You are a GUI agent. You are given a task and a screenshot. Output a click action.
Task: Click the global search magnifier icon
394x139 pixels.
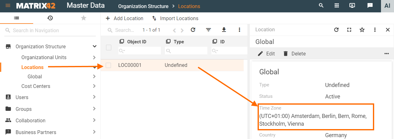[321, 6]
